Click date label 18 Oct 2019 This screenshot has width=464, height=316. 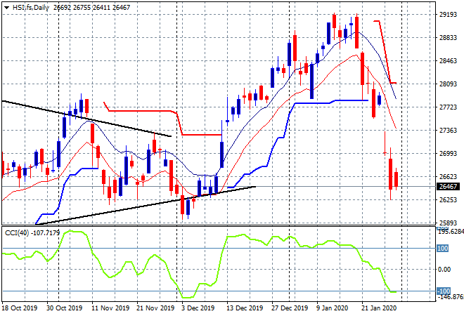point(20,308)
